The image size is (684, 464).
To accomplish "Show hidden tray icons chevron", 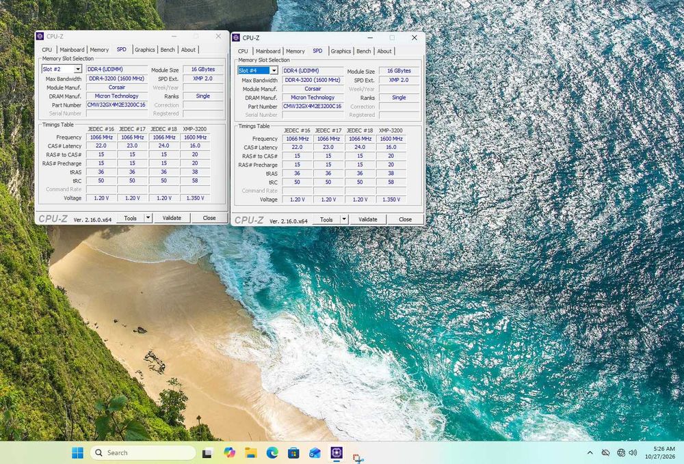I will click(590, 452).
